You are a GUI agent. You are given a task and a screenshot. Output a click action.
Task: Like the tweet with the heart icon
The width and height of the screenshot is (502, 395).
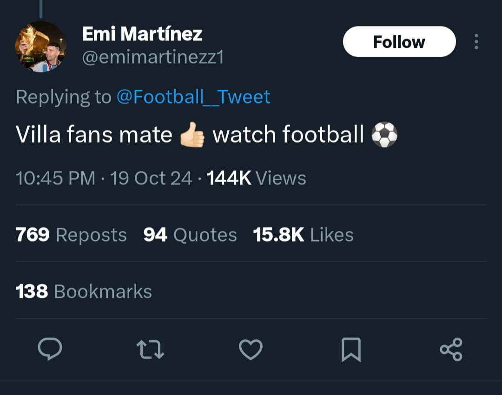251,349
